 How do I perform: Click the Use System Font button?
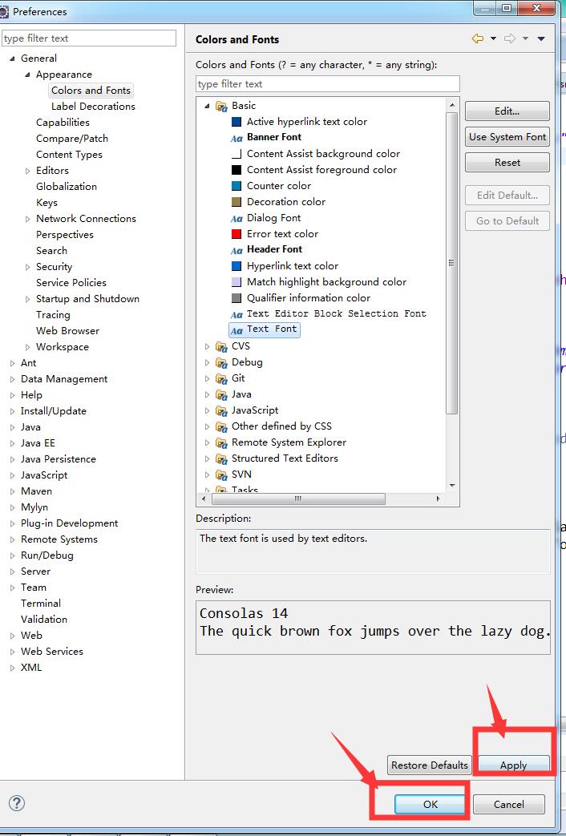click(x=507, y=137)
